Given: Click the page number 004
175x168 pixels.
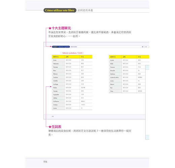Looking at the screenshot, I should 45,162.
